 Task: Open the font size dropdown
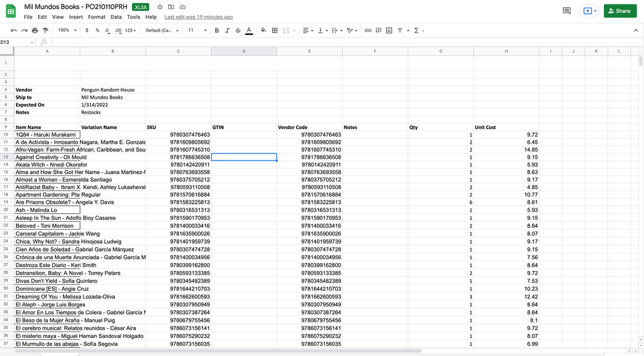click(196, 30)
